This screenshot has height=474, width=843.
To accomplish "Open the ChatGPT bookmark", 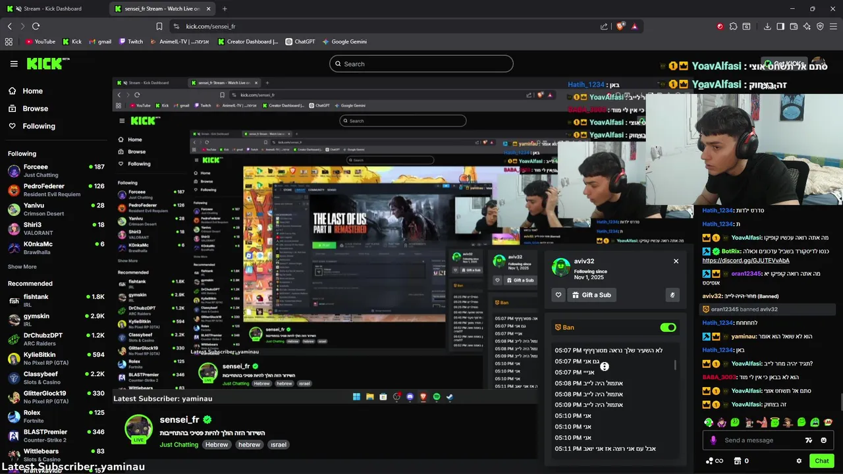I will click(300, 41).
